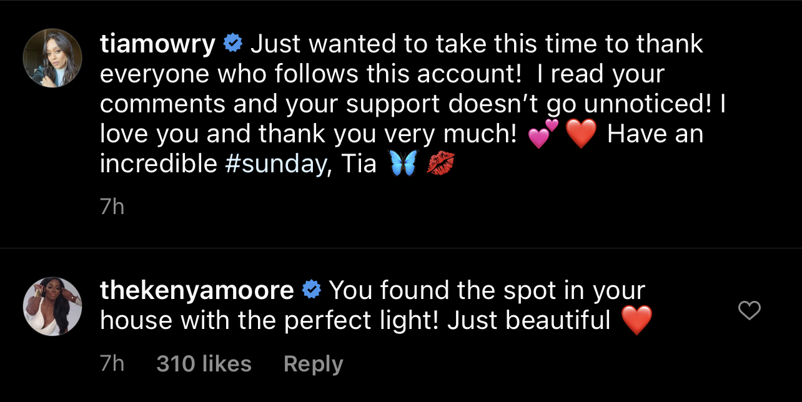
Task: Open tiamowry's profile picture
Action: [x=52, y=58]
